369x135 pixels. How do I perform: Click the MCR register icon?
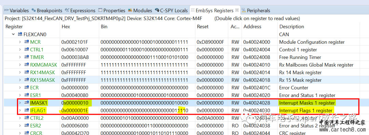point(27,42)
